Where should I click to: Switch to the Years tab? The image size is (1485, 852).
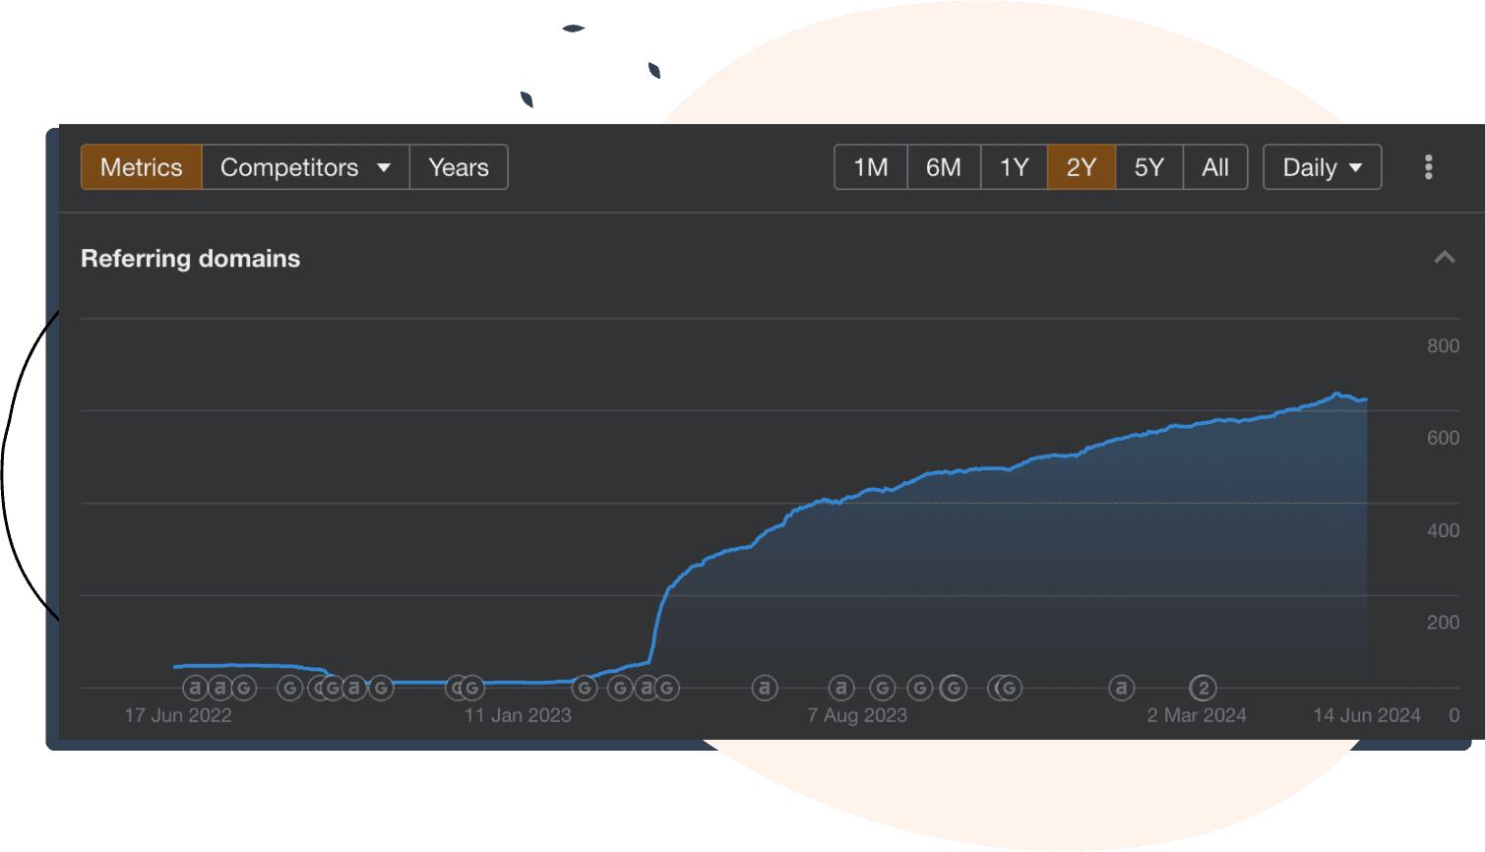pos(459,167)
